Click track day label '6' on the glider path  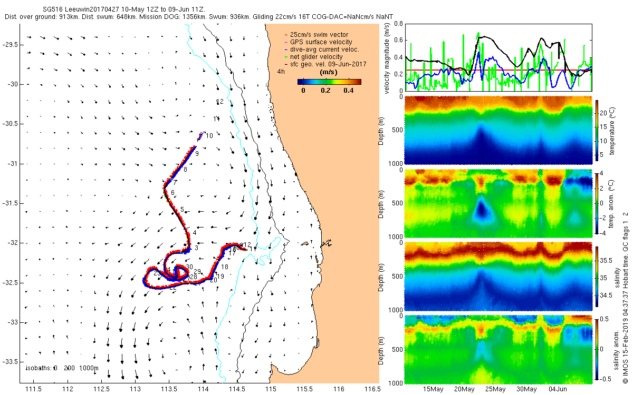pyautogui.click(x=172, y=193)
